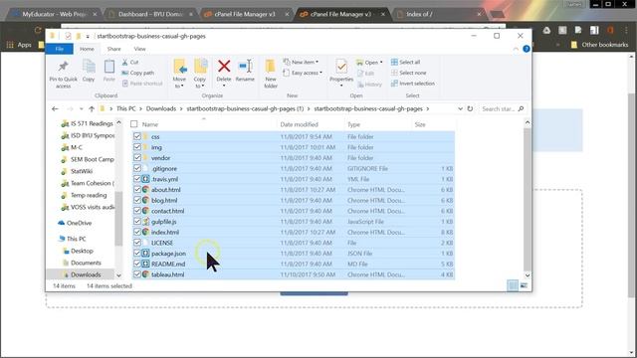Screen dimensions: 637x358
Task: Click Select none
Action: [408, 73]
